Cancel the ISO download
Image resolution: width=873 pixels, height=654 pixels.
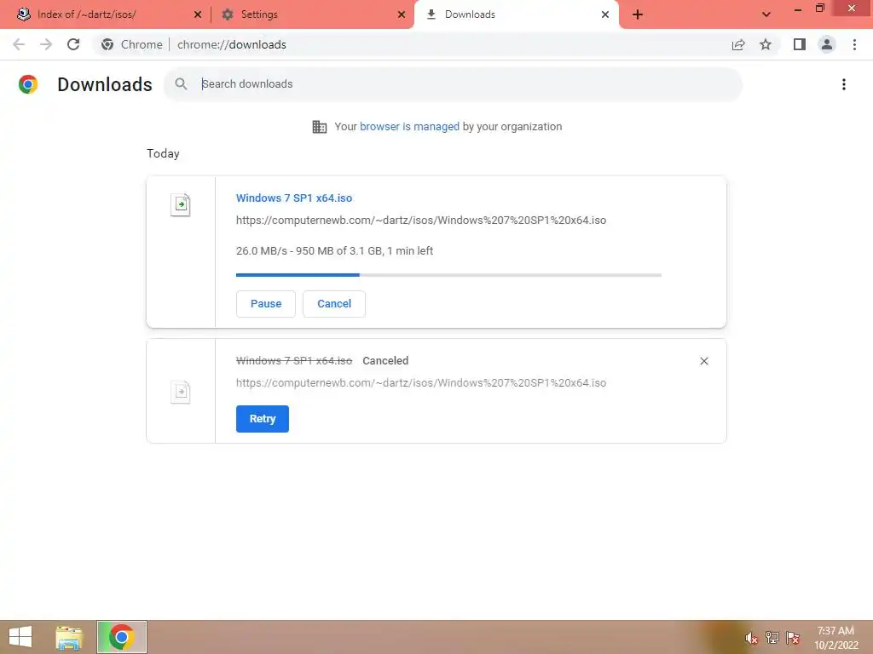click(334, 304)
